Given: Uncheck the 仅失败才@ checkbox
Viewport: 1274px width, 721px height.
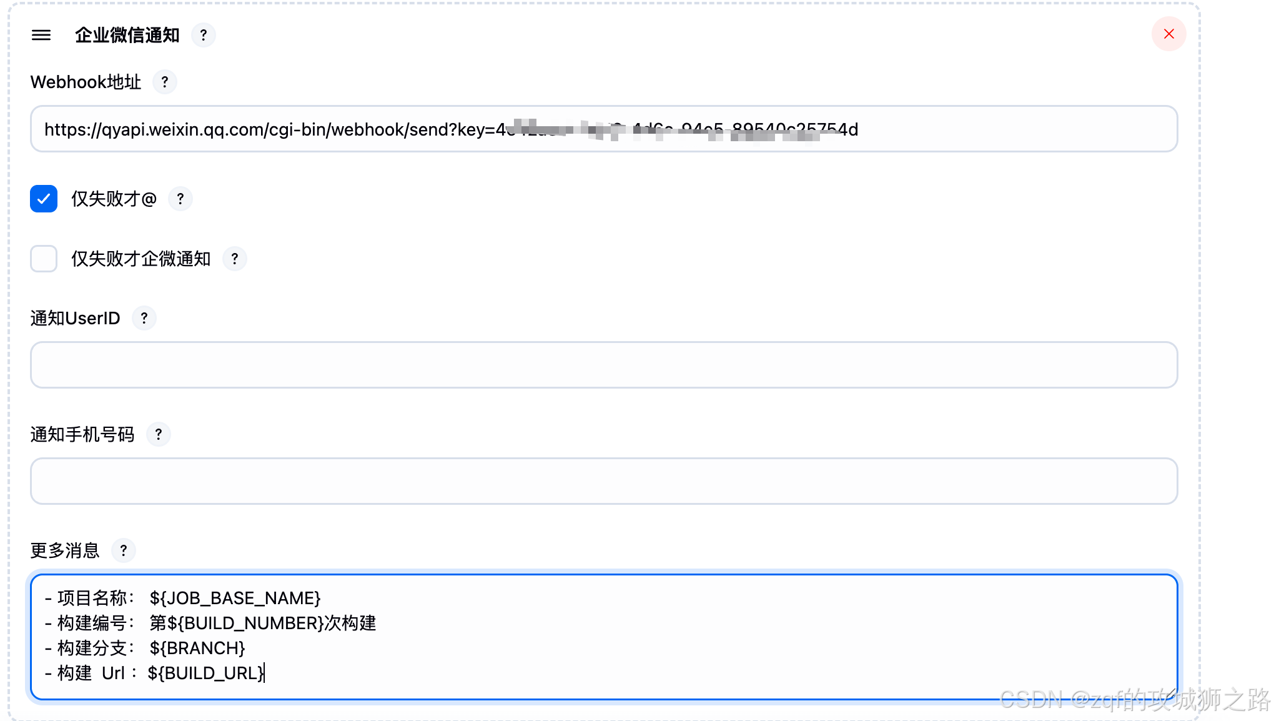Looking at the screenshot, I should [44, 199].
